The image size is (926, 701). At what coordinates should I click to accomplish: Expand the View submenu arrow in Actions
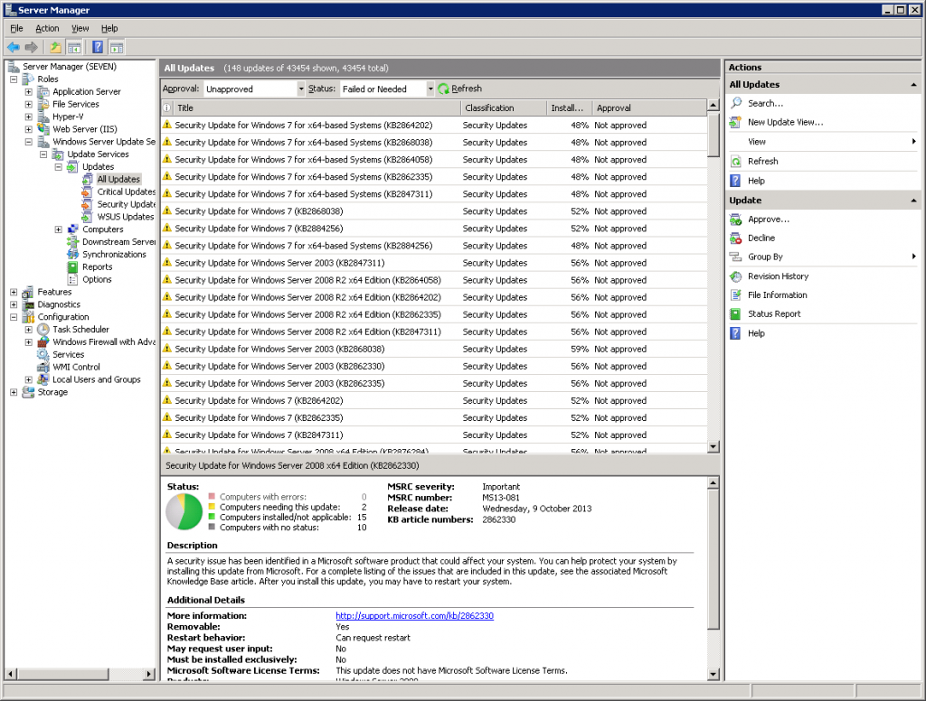pos(913,142)
